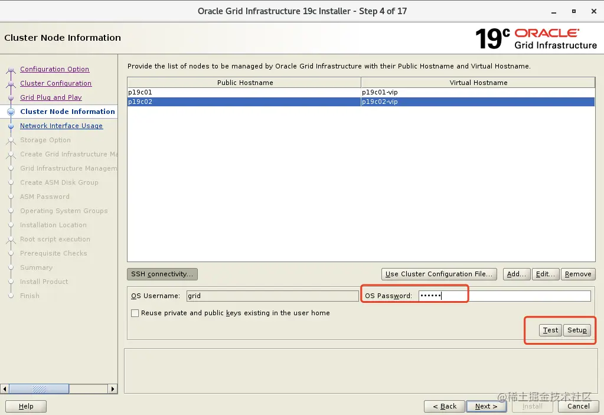
Task: Click Use Cluster Configuration File button
Action: click(x=439, y=274)
